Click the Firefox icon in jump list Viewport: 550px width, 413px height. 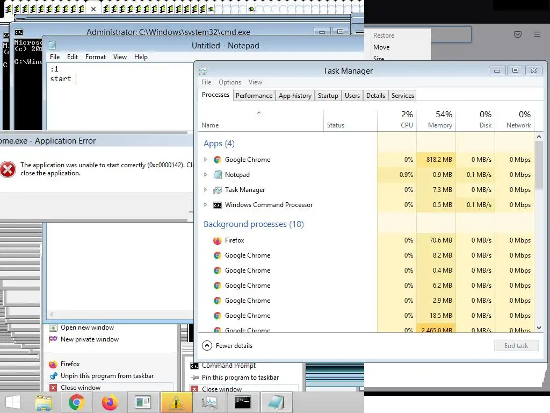point(53,364)
